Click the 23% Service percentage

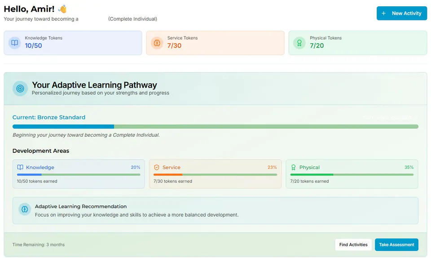pyautogui.click(x=272, y=167)
